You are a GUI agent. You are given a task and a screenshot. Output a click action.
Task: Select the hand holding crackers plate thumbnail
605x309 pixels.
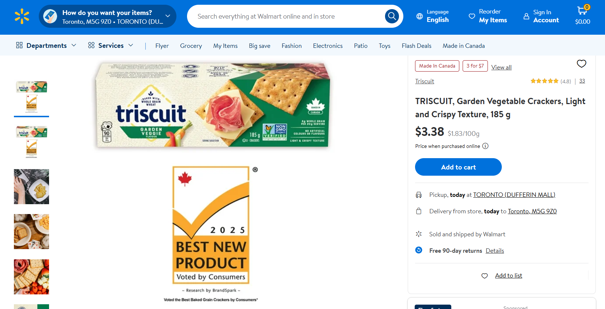31,187
